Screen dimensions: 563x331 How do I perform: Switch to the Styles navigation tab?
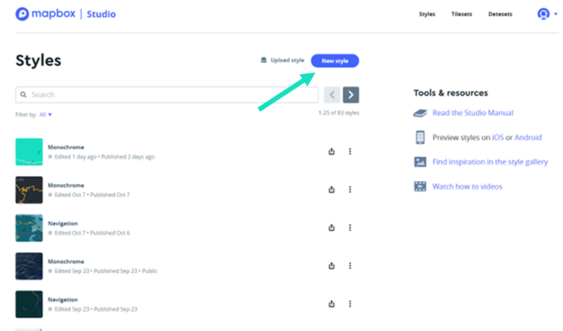427,14
